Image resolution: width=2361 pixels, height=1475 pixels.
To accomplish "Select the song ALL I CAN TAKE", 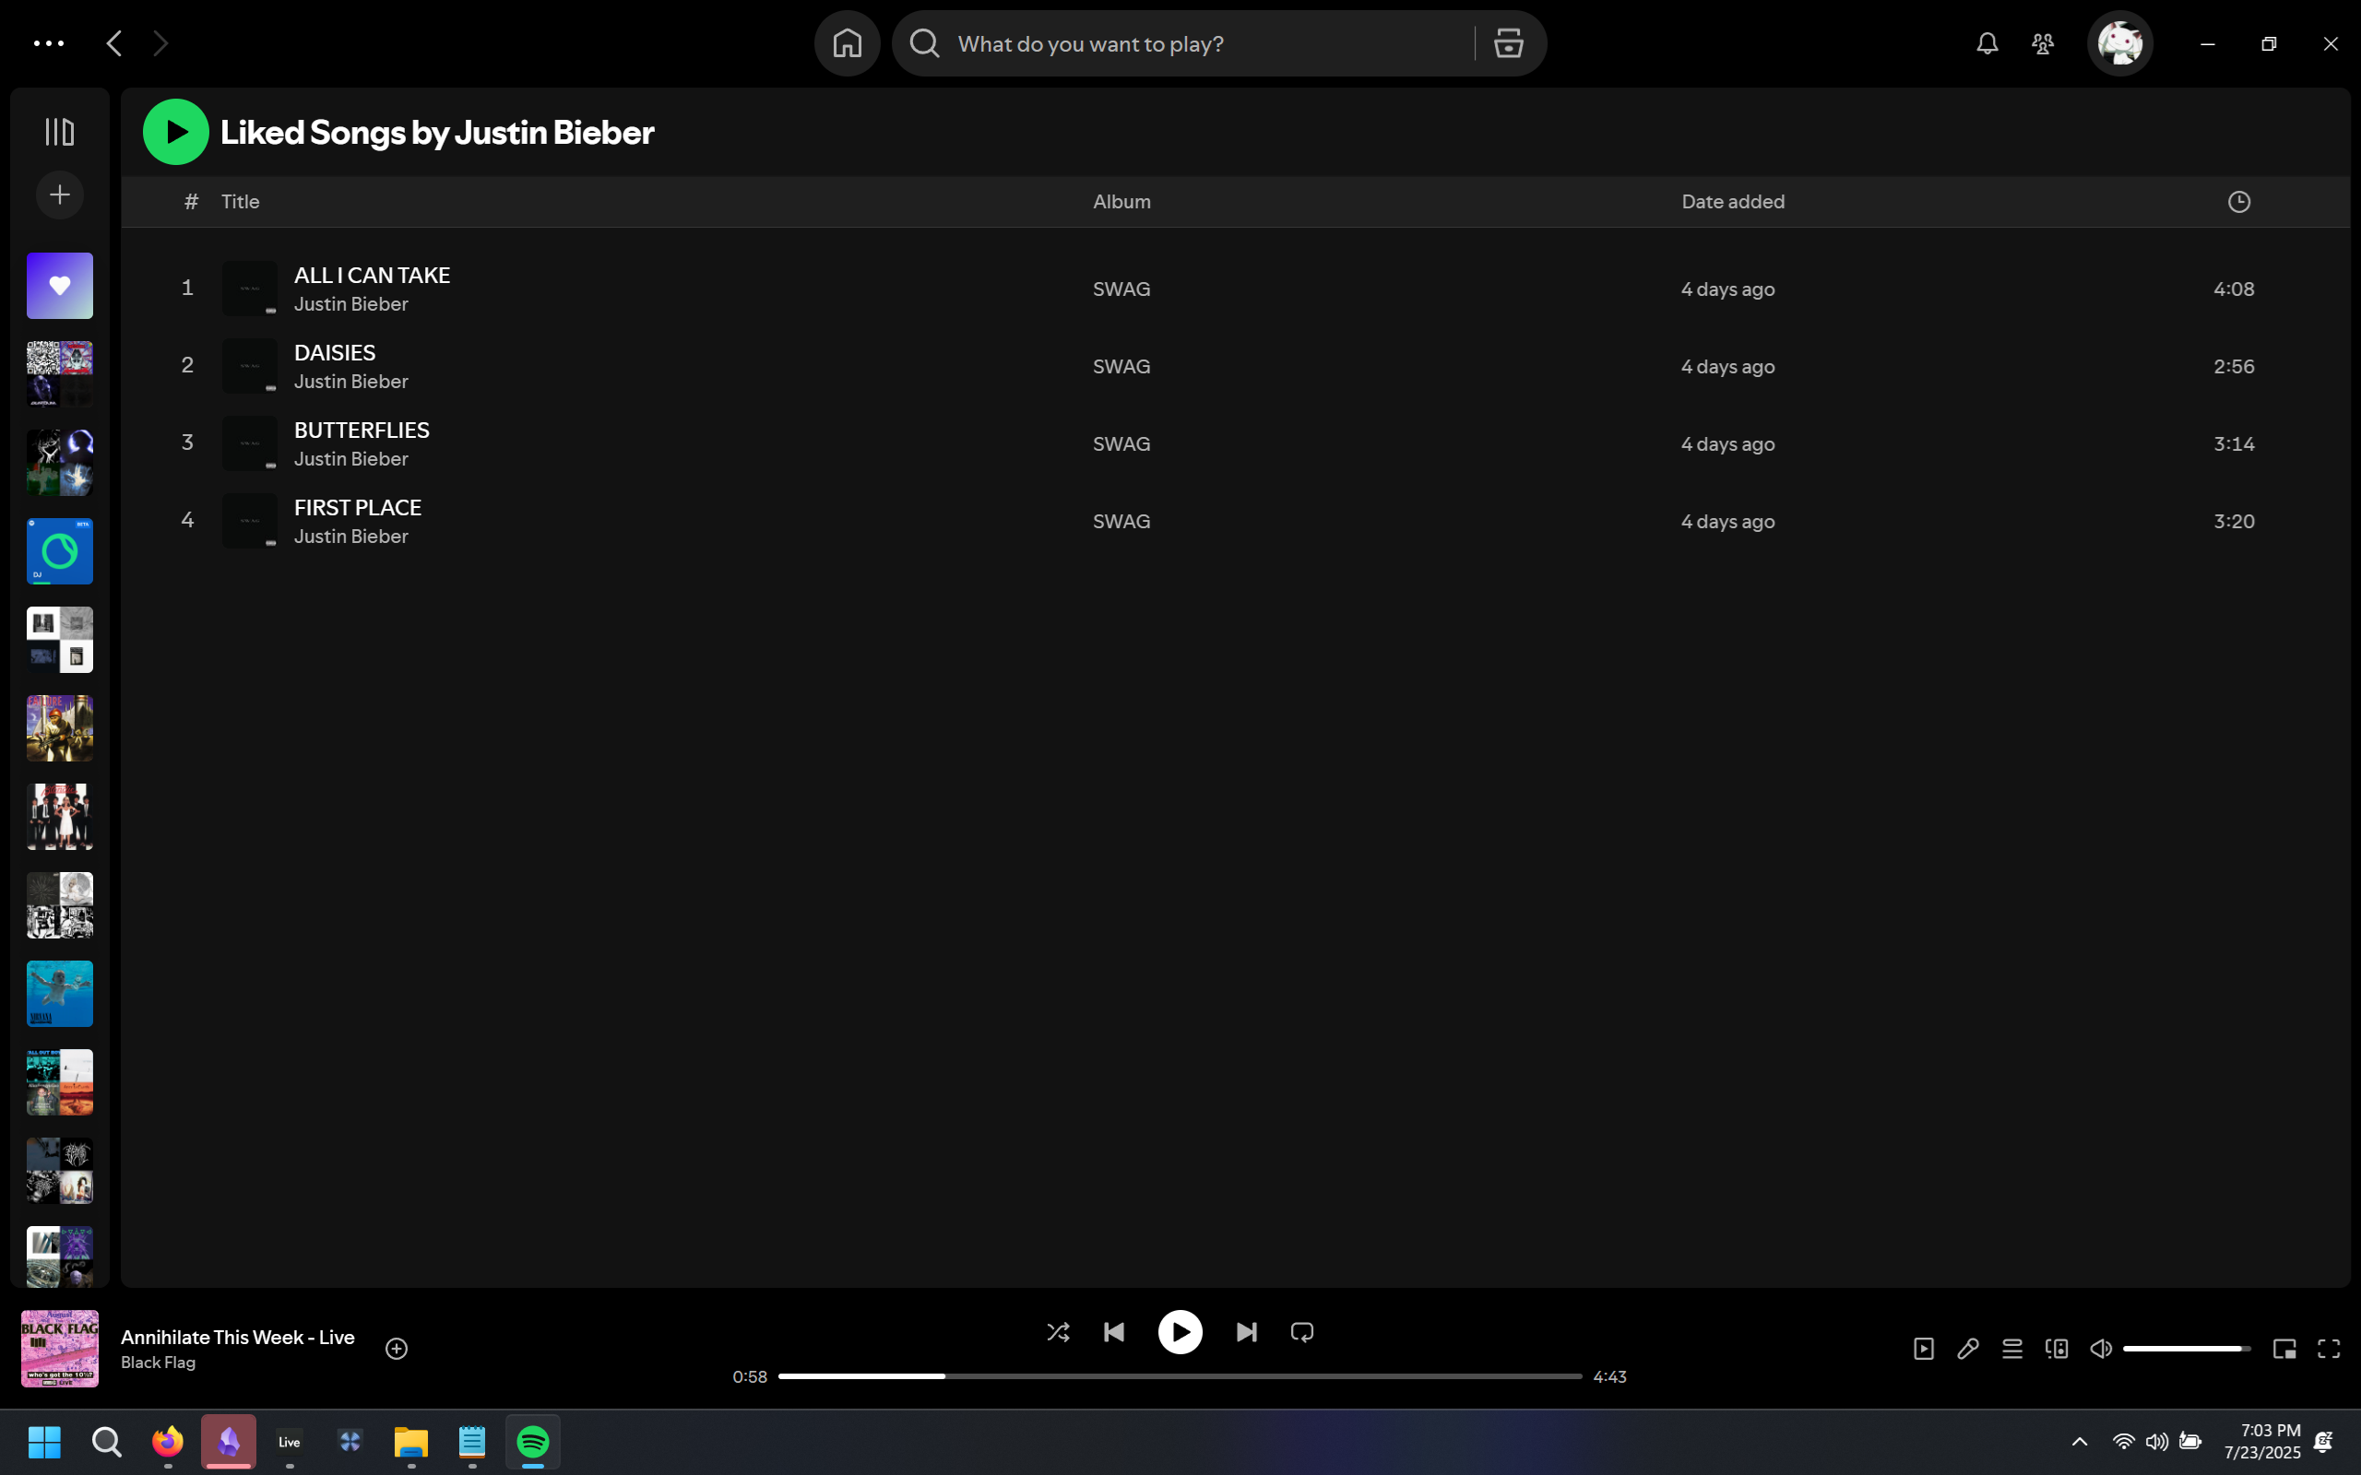I will tap(372, 275).
